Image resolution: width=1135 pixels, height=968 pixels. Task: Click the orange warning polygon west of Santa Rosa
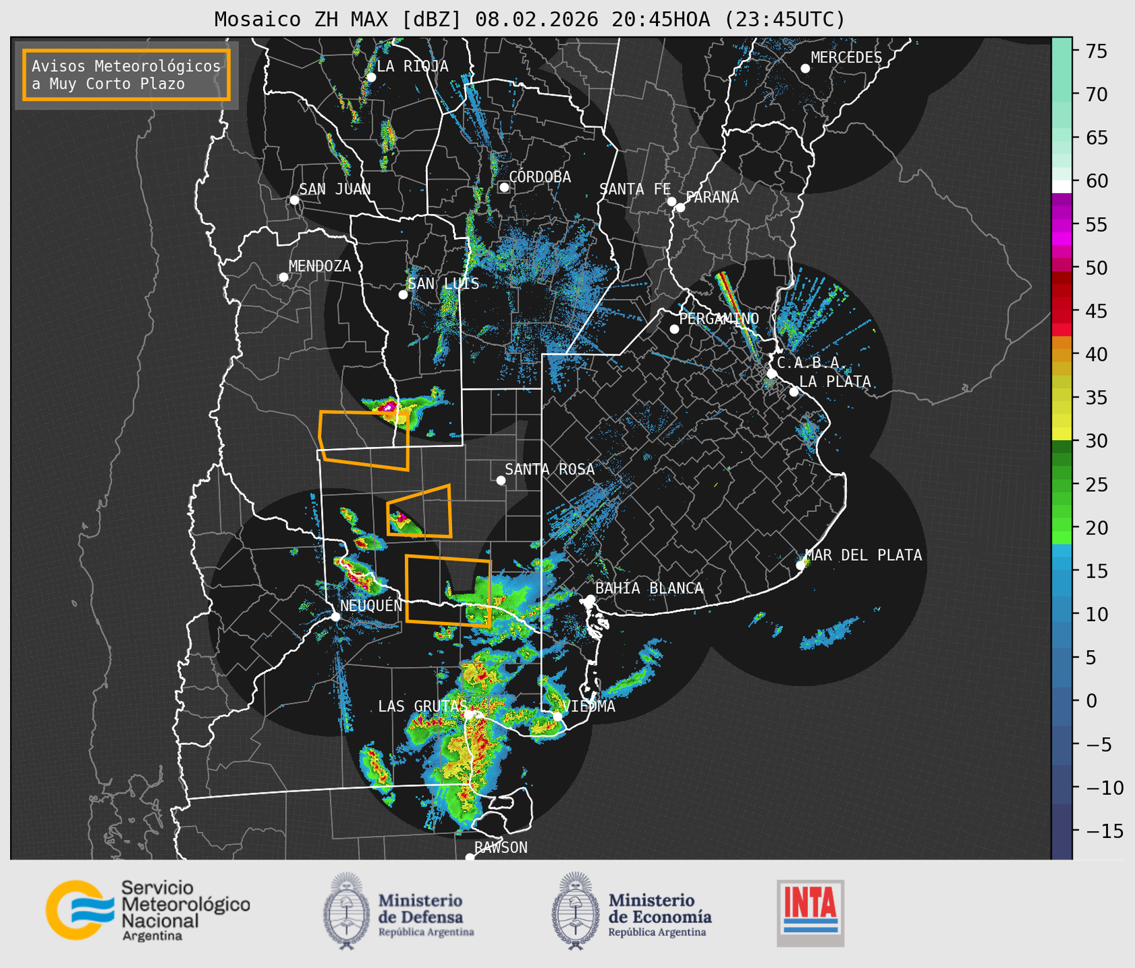(419, 512)
